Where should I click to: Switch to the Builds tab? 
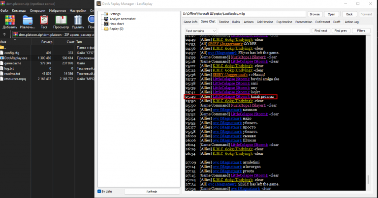236,22
